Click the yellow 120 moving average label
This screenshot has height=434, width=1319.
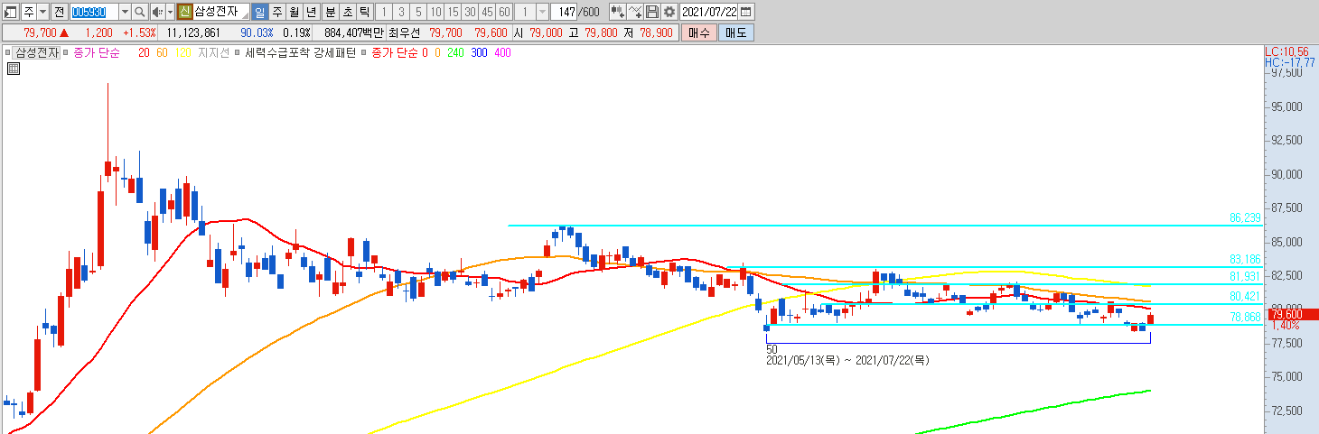point(182,53)
